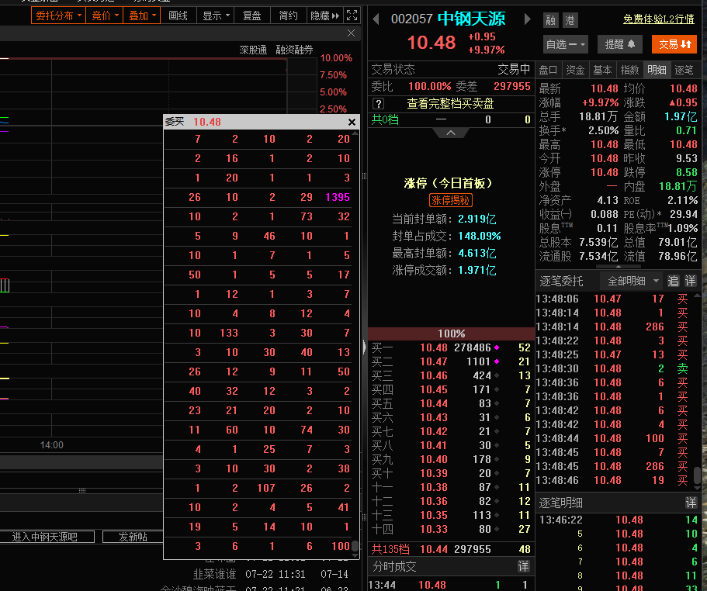
Task: Click the 买五 price 10.44
Action: click(x=434, y=403)
